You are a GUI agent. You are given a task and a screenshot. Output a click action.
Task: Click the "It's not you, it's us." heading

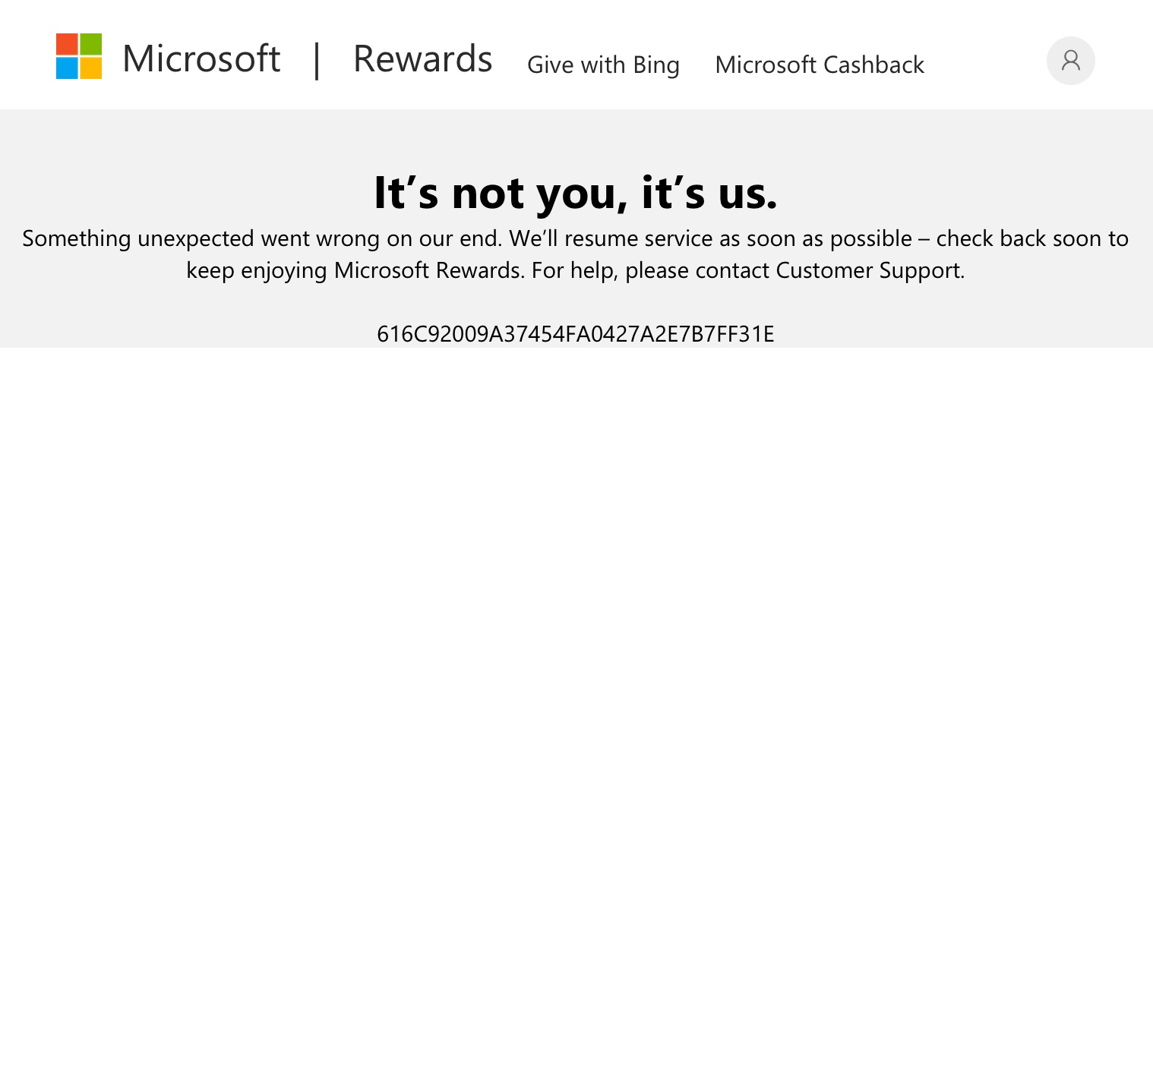[576, 192]
